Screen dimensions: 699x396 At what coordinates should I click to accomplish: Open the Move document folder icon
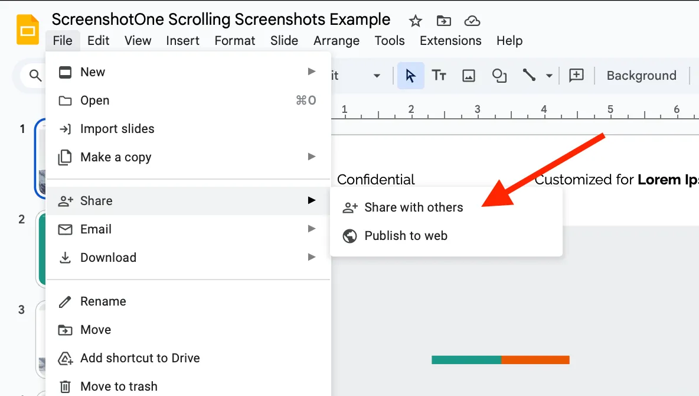click(x=443, y=21)
